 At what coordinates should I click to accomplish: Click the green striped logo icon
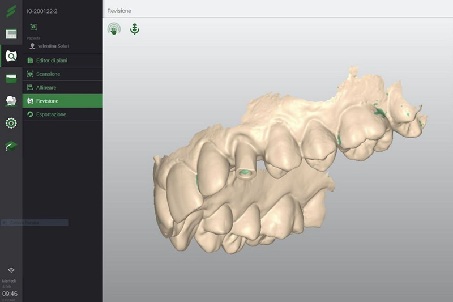point(11,11)
